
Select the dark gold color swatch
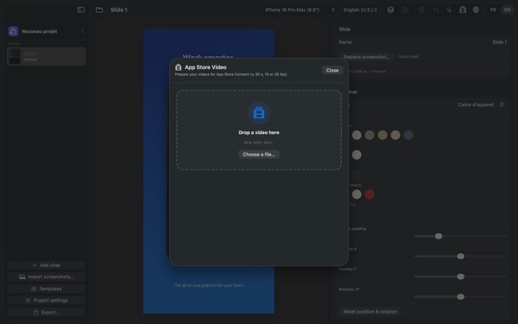[382, 135]
